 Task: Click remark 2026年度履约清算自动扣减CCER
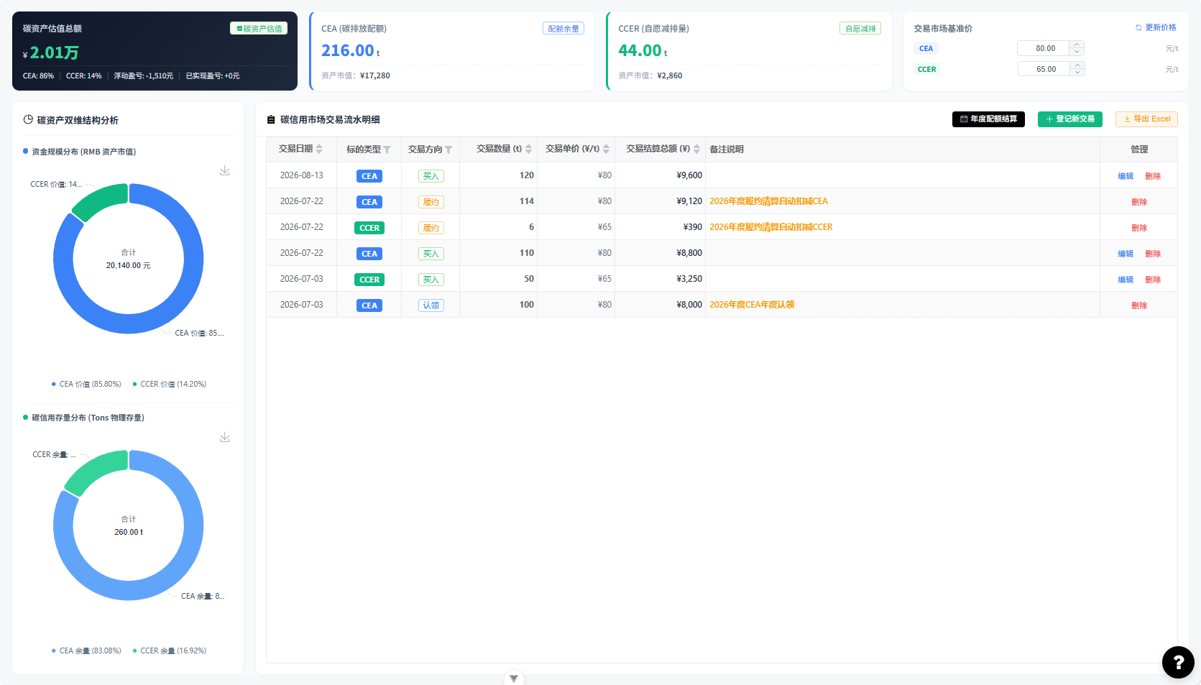tap(770, 227)
